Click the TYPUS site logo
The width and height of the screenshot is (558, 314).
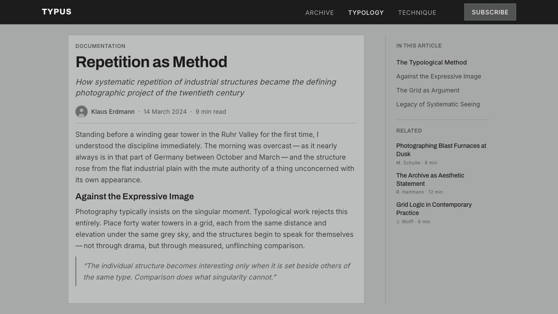57,12
